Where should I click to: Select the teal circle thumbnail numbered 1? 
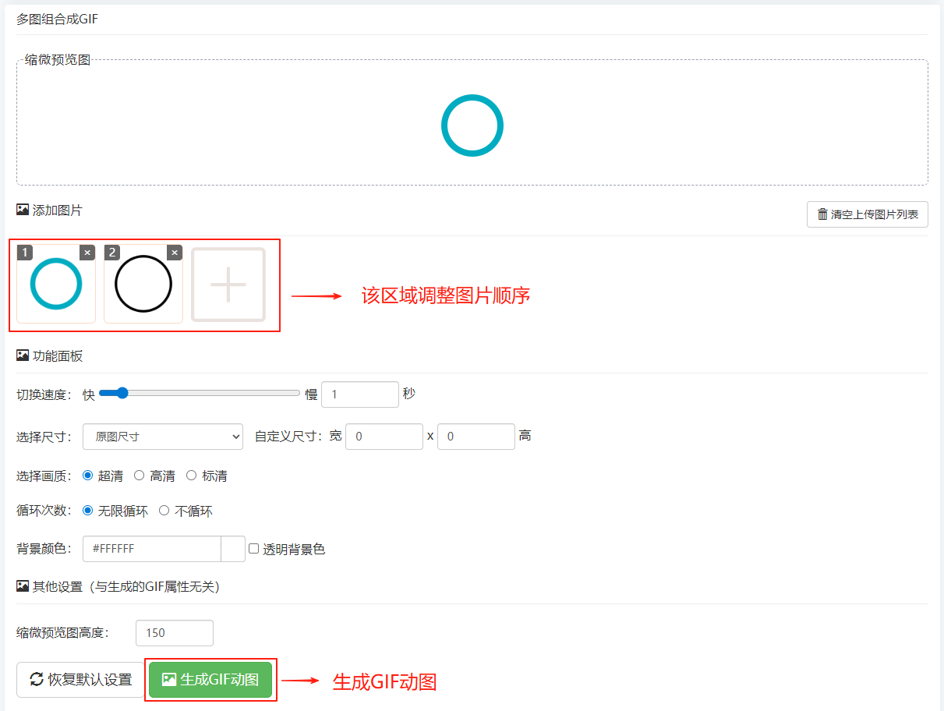point(56,285)
